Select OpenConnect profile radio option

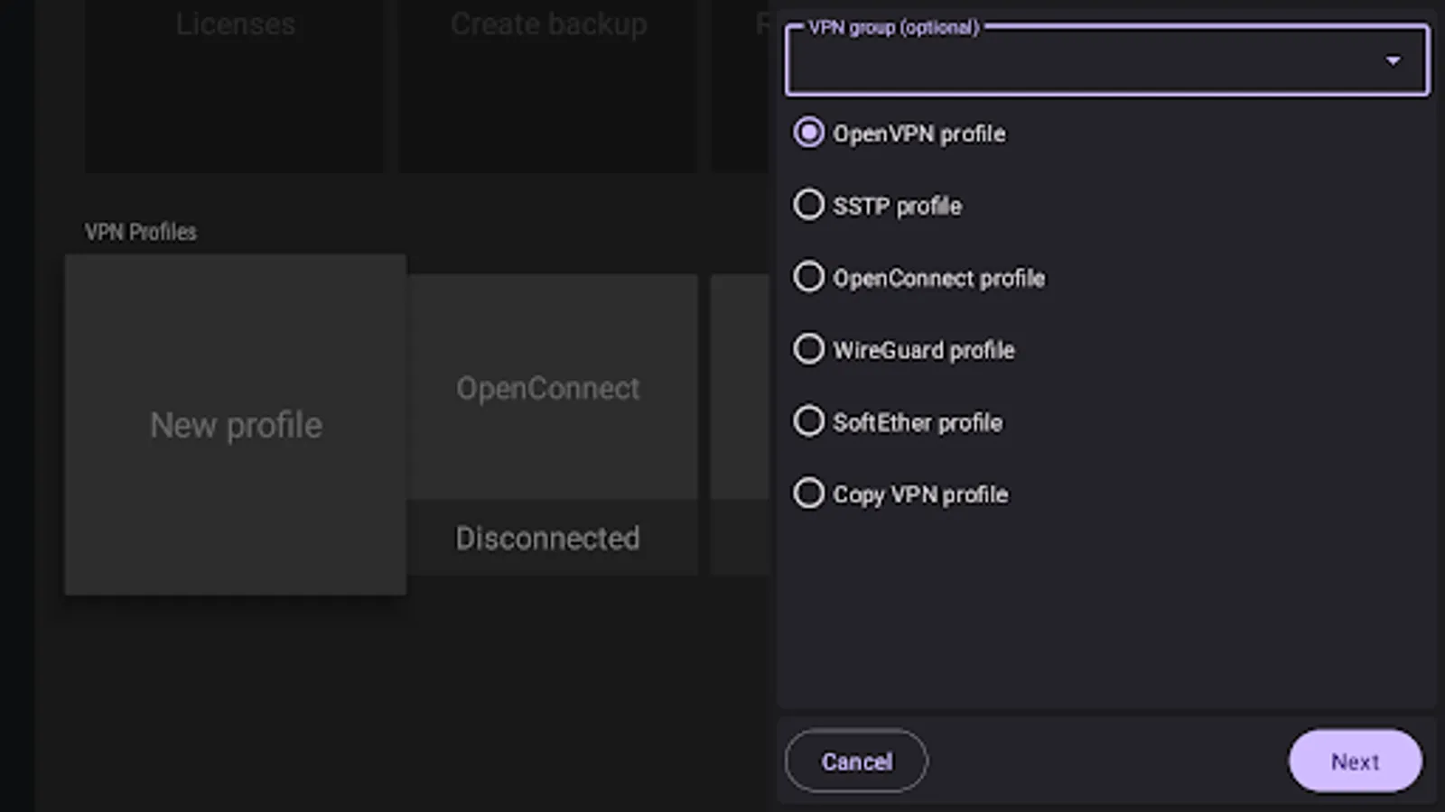(808, 277)
